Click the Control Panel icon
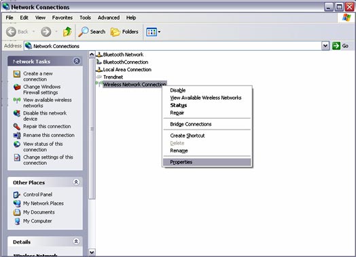The height and width of the screenshot is (257, 356). tap(17, 195)
